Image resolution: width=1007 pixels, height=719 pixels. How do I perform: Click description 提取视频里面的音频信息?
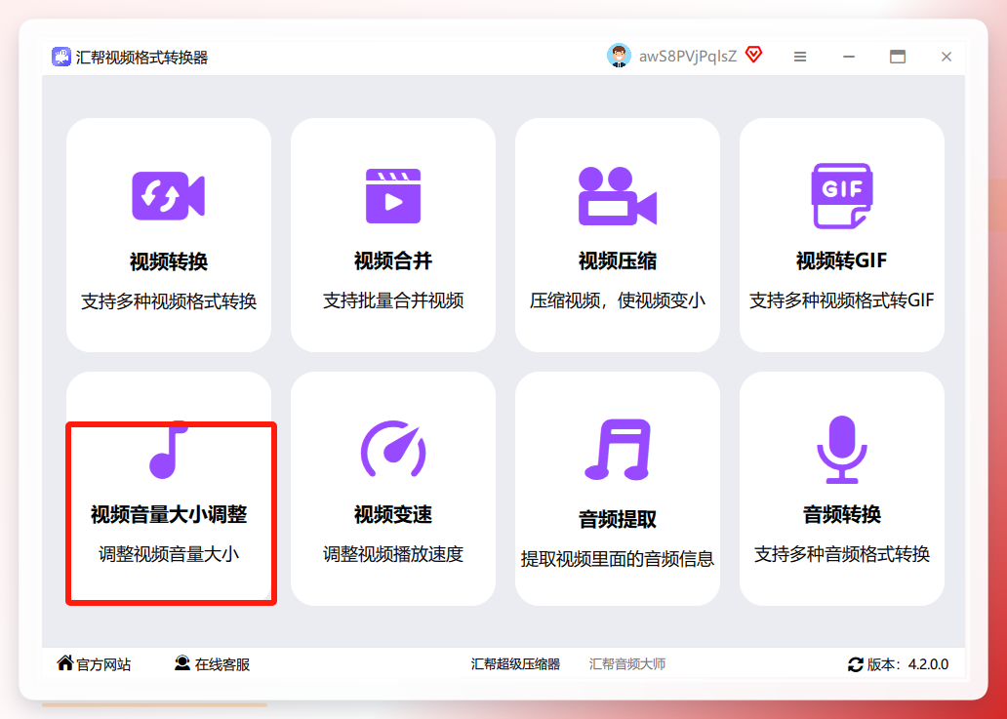click(617, 559)
